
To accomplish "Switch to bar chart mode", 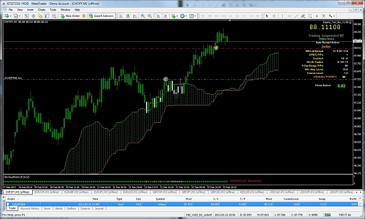I will [x=121, y=16].
